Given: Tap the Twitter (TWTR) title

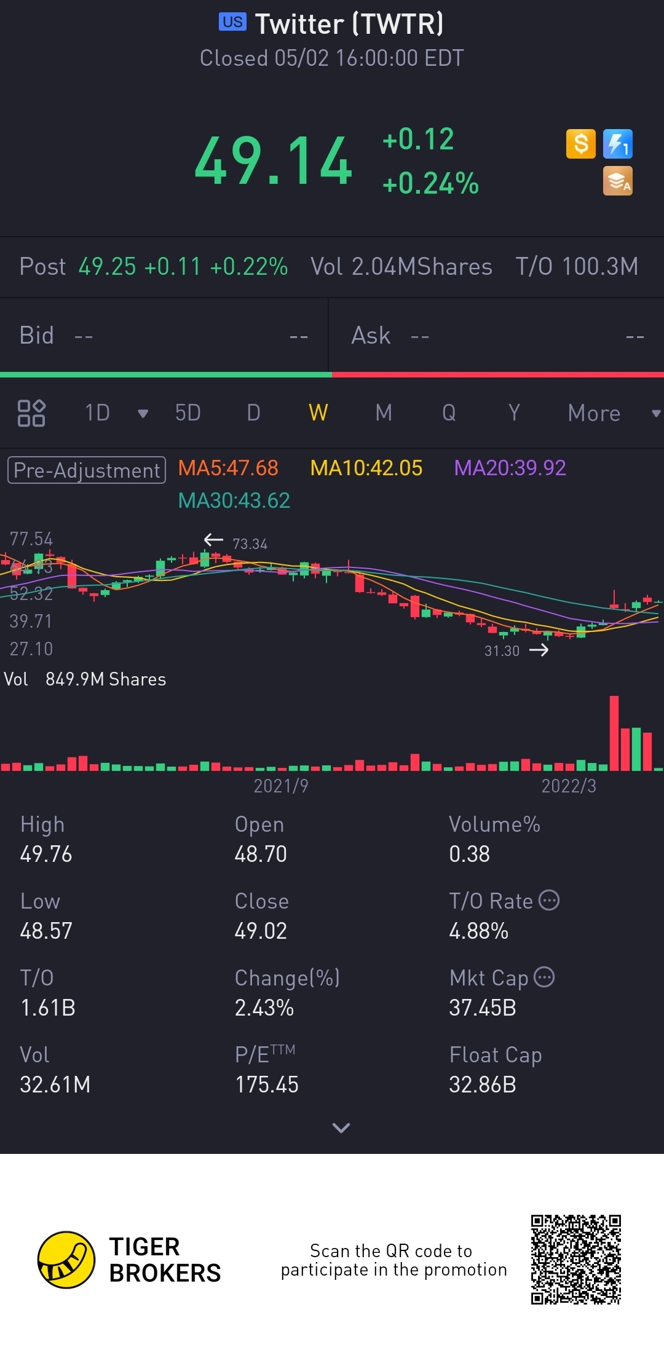Looking at the screenshot, I should tap(349, 24).
